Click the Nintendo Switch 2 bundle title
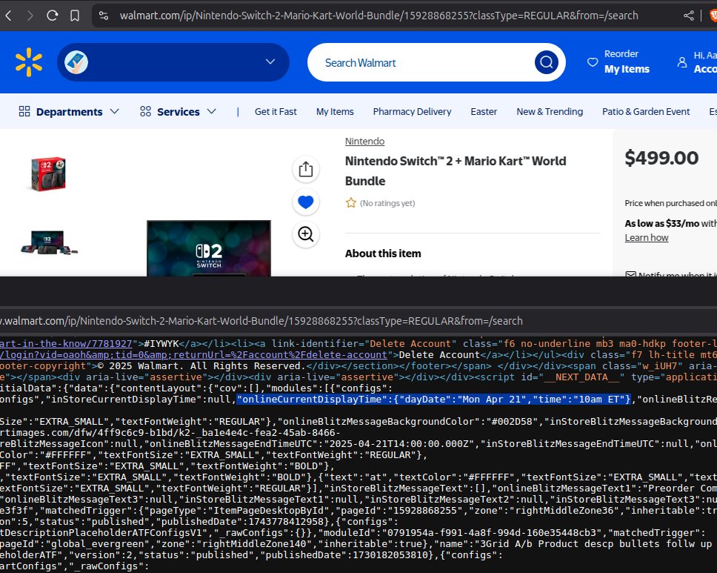Image resolution: width=717 pixels, height=573 pixels. pos(456,171)
